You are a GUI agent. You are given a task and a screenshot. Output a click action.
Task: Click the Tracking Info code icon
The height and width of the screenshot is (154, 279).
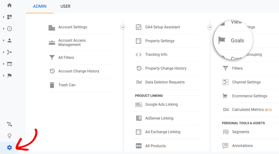138,55
